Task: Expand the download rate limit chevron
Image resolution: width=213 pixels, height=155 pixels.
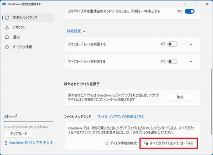Action: pos(191,44)
